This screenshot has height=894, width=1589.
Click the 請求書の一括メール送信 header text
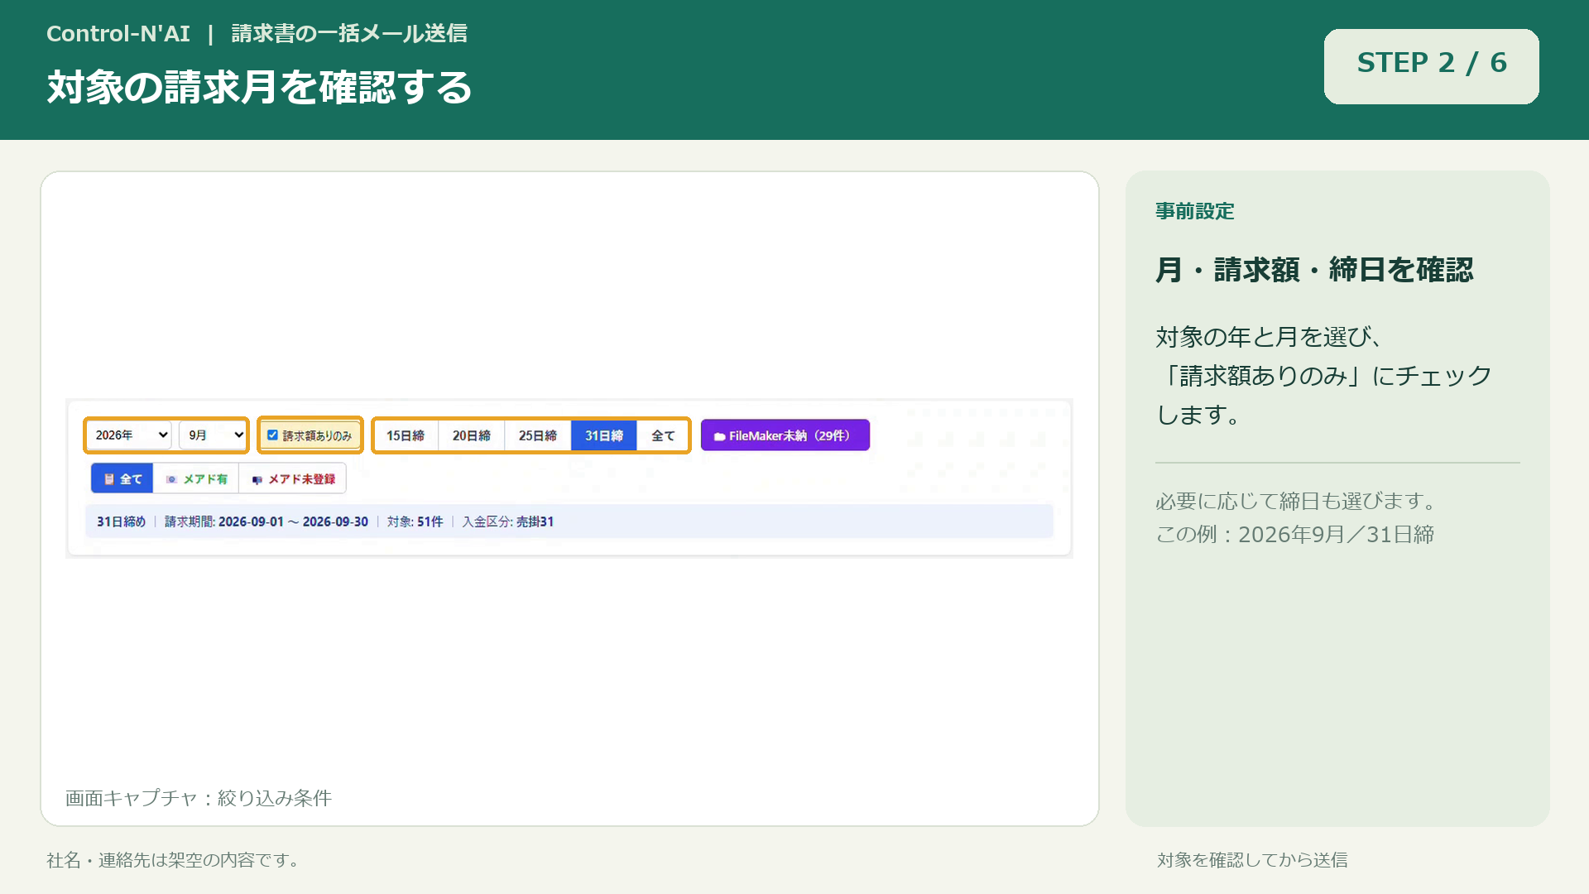point(349,34)
